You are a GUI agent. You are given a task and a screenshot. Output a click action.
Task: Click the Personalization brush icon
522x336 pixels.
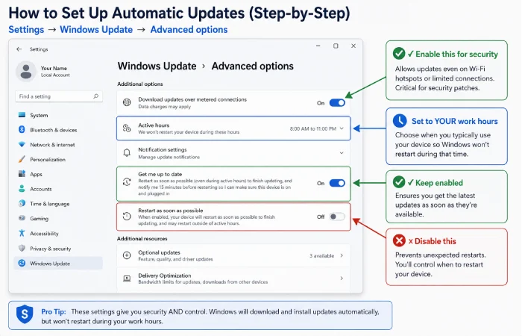pyautogui.click(x=22, y=159)
